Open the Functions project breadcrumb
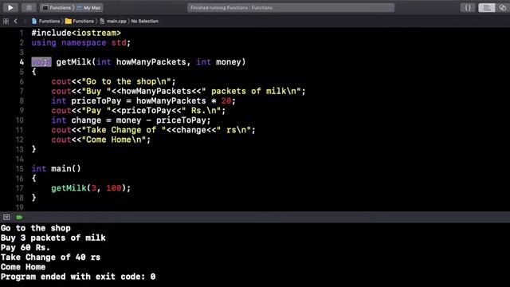The image size is (510, 287). tap(46, 22)
